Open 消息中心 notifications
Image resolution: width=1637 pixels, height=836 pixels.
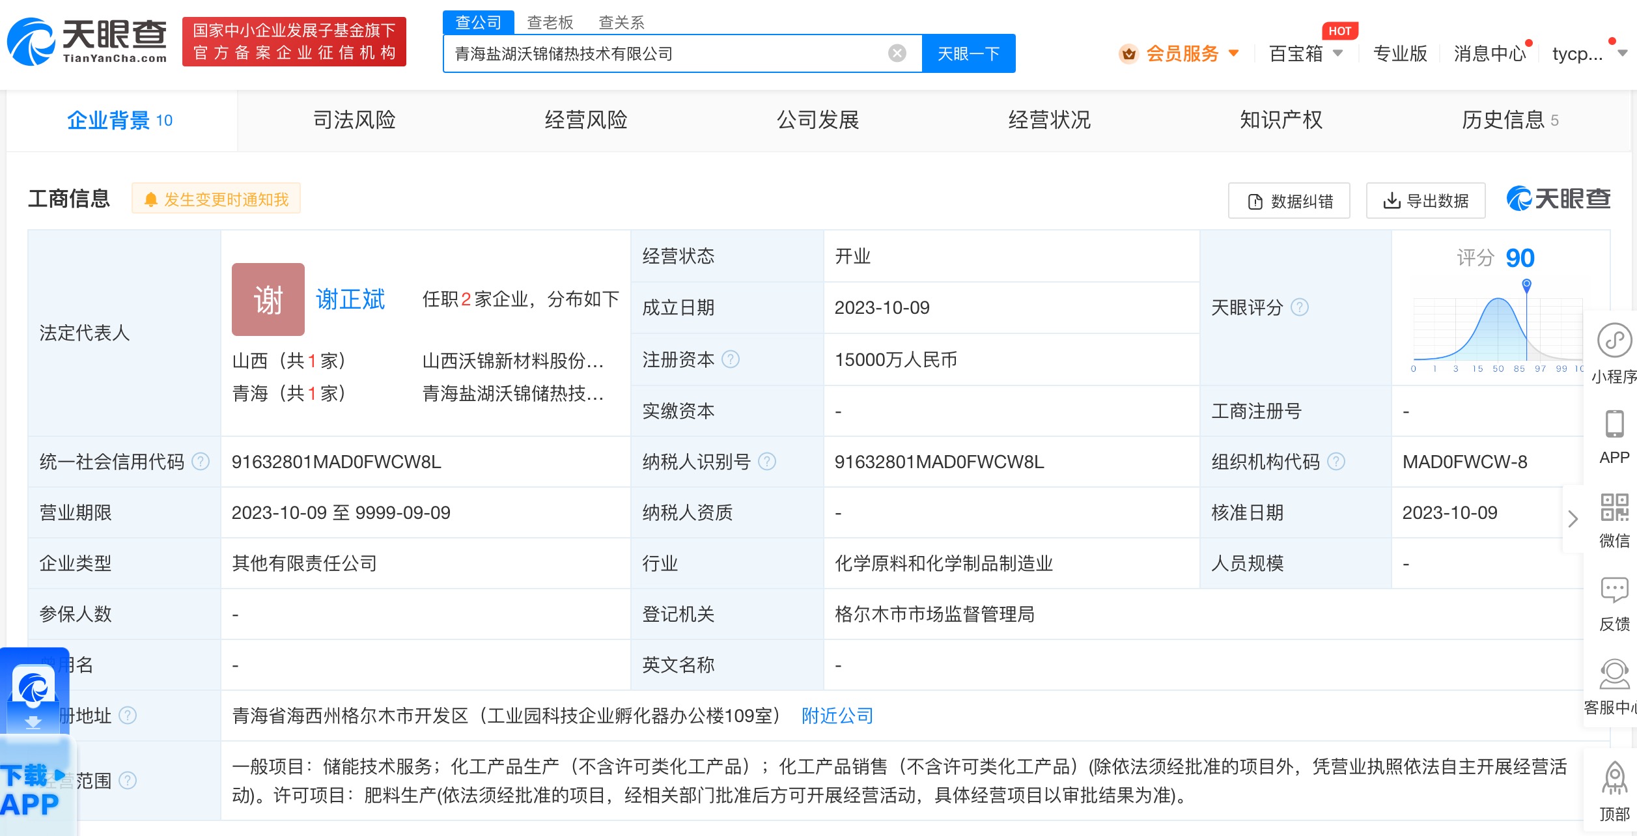point(1490,53)
